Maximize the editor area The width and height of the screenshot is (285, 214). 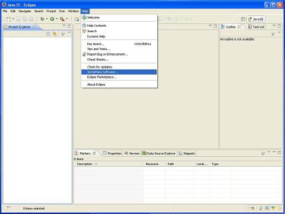pos(215,26)
